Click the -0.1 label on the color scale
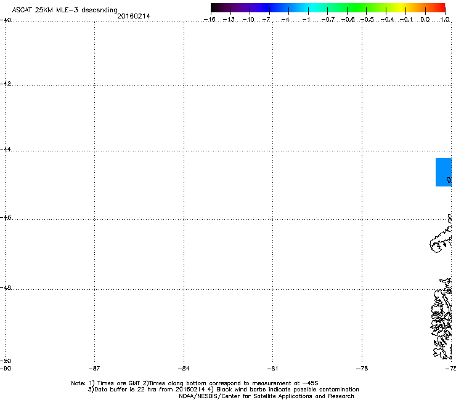The width and height of the screenshot is (456, 400). click(x=406, y=20)
